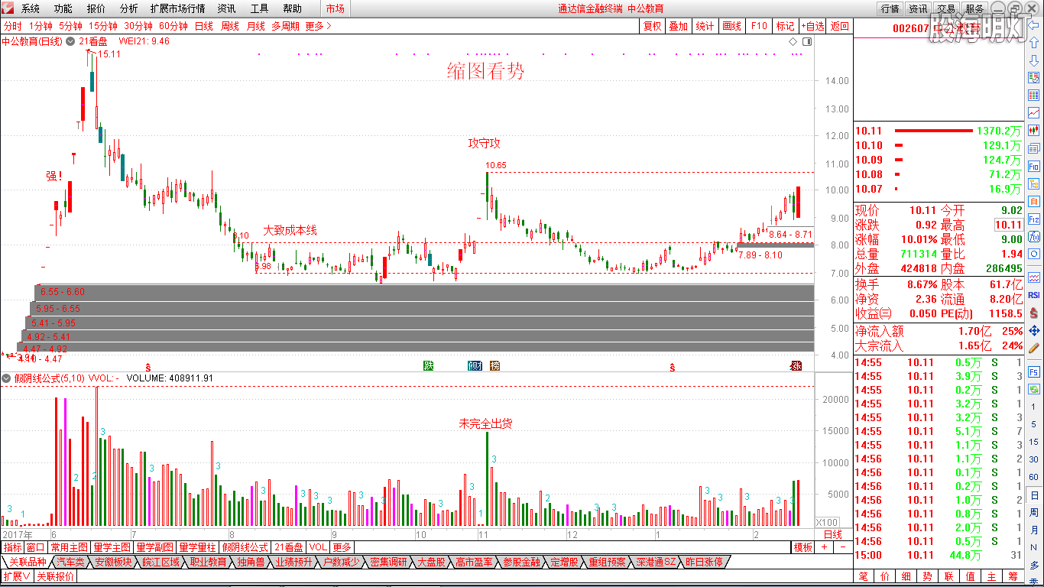Click the F12 trading sidebar icon

[x=1034, y=219]
